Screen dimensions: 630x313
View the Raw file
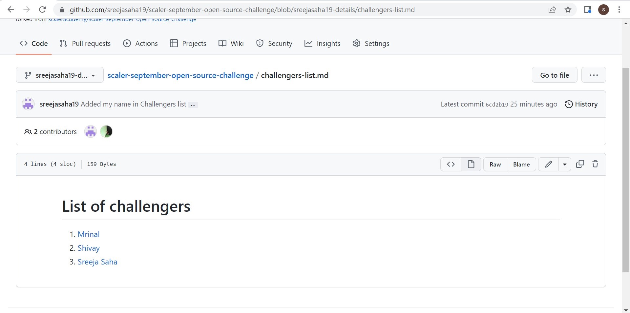[495, 164]
